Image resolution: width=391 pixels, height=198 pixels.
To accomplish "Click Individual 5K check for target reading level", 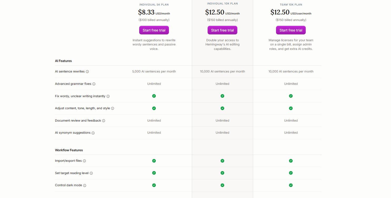I will click(x=154, y=173).
